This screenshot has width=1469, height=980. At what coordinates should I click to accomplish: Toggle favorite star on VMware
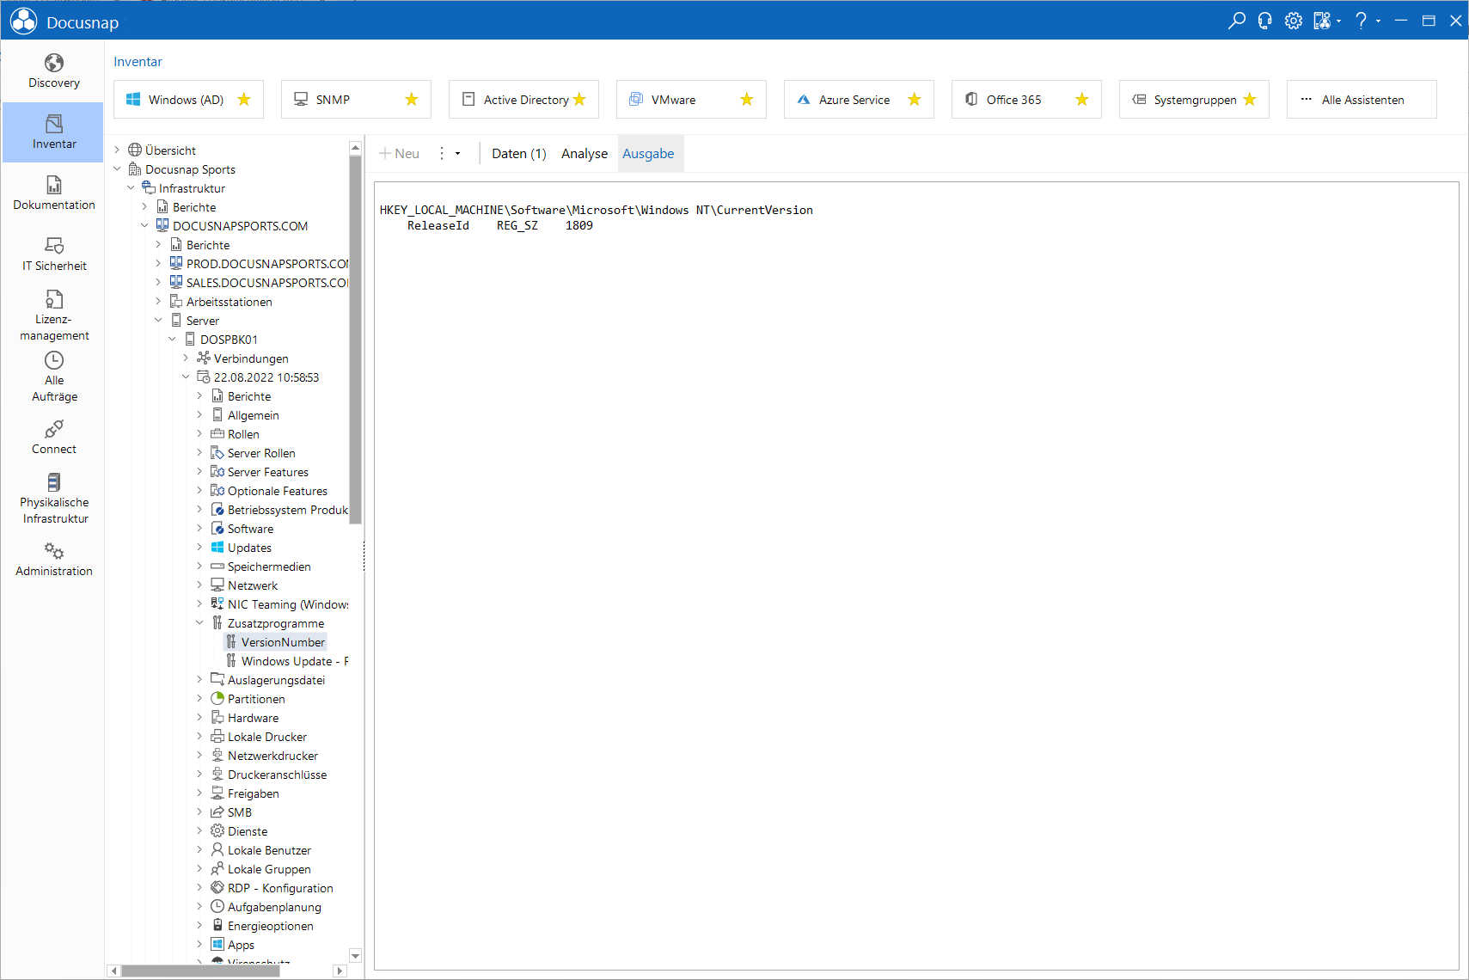(747, 100)
